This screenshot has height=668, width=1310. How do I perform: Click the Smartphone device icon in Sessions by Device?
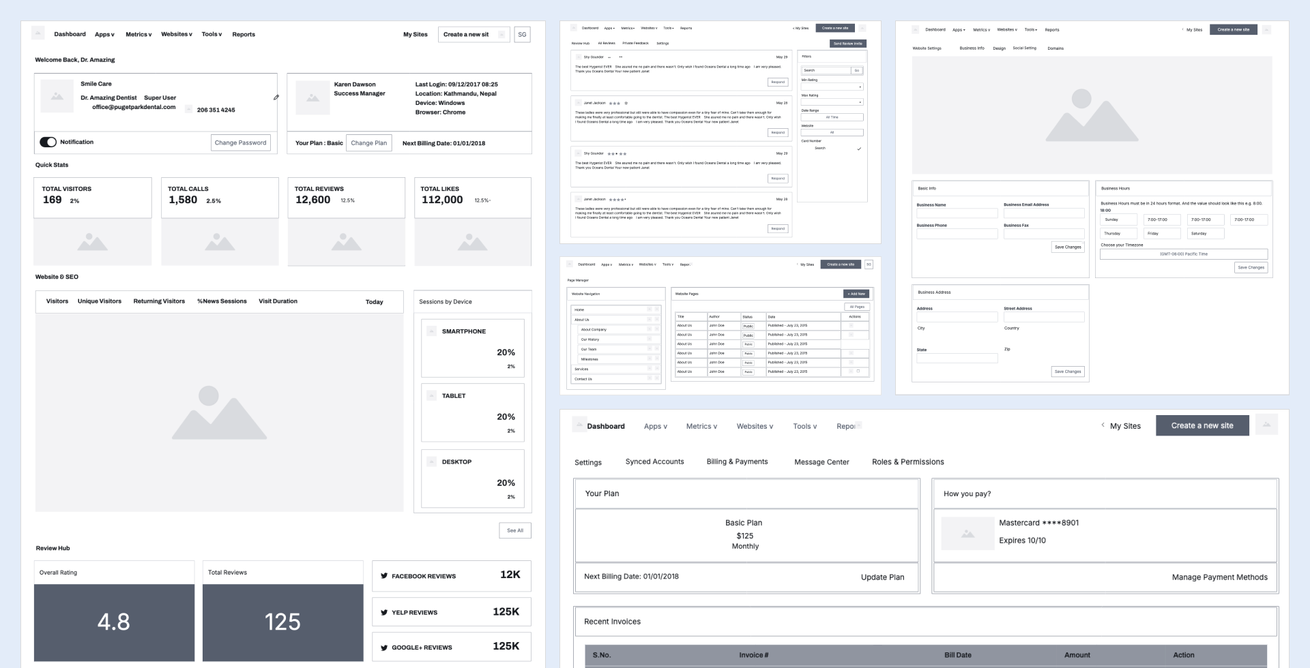(431, 331)
